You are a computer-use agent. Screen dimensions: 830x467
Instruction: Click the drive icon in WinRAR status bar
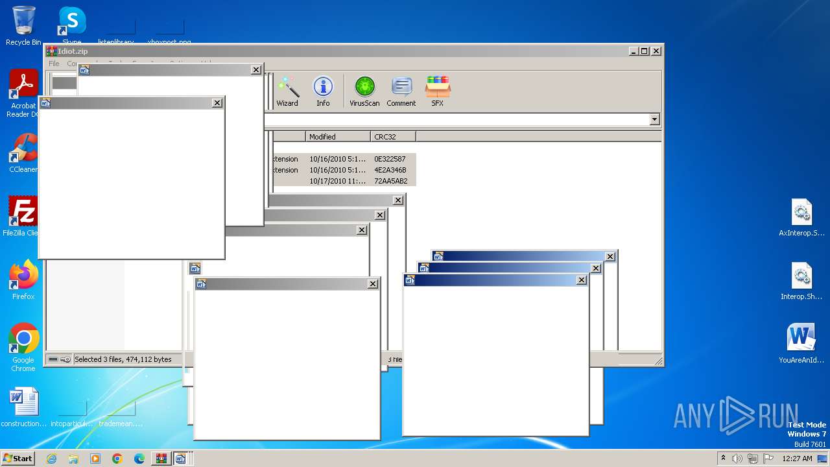coord(53,359)
